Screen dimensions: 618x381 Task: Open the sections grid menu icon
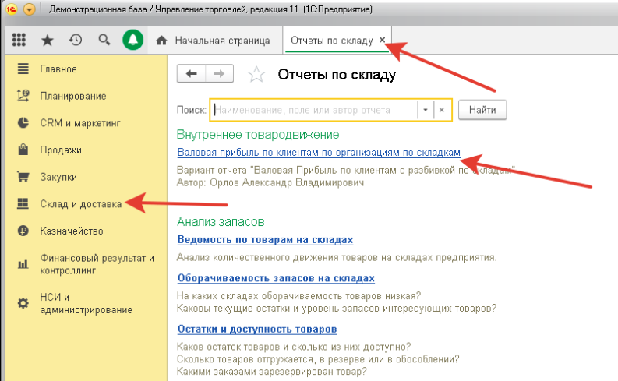click(x=19, y=40)
